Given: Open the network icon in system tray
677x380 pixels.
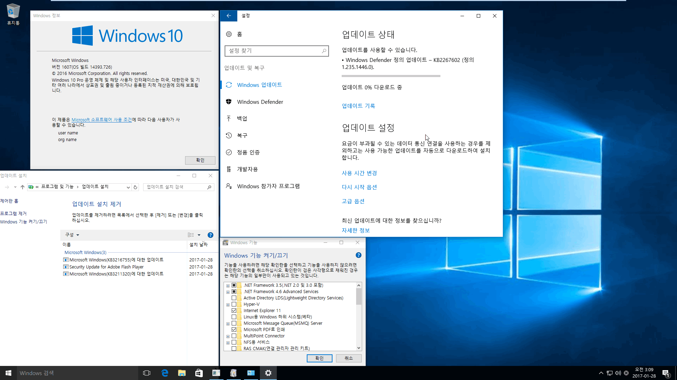Looking at the screenshot, I should tap(610, 373).
